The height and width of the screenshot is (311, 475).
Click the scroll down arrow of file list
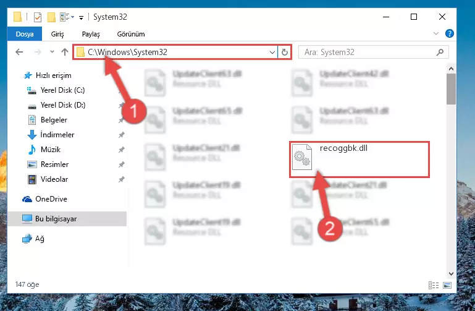pos(451,274)
